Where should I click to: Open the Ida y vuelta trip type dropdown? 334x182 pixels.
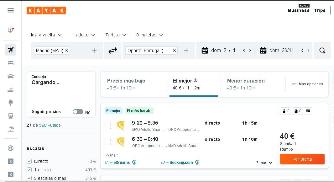click(46, 35)
